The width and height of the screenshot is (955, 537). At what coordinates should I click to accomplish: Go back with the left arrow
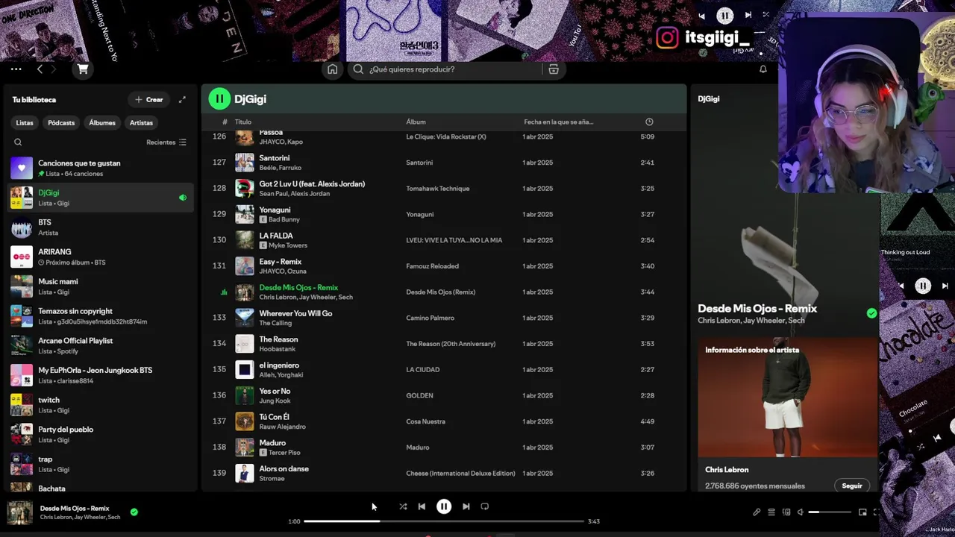(40, 69)
